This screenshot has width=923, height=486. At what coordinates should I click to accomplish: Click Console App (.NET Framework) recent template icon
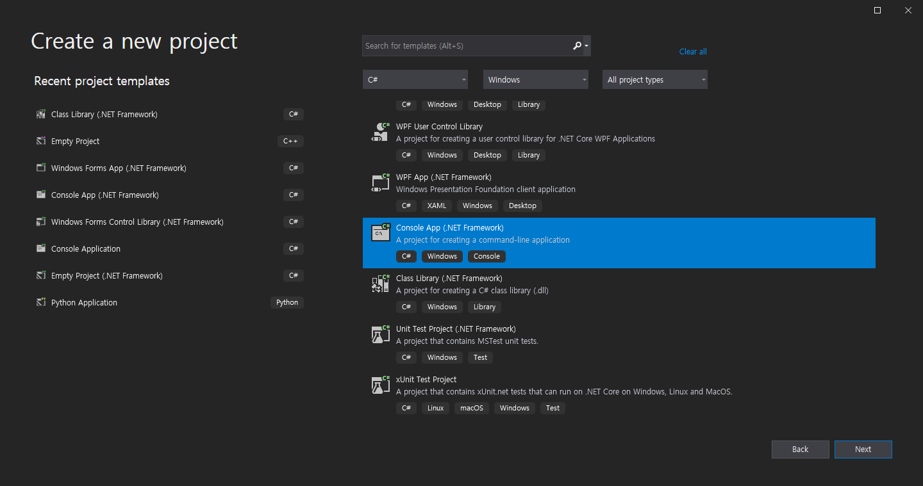pyautogui.click(x=41, y=195)
